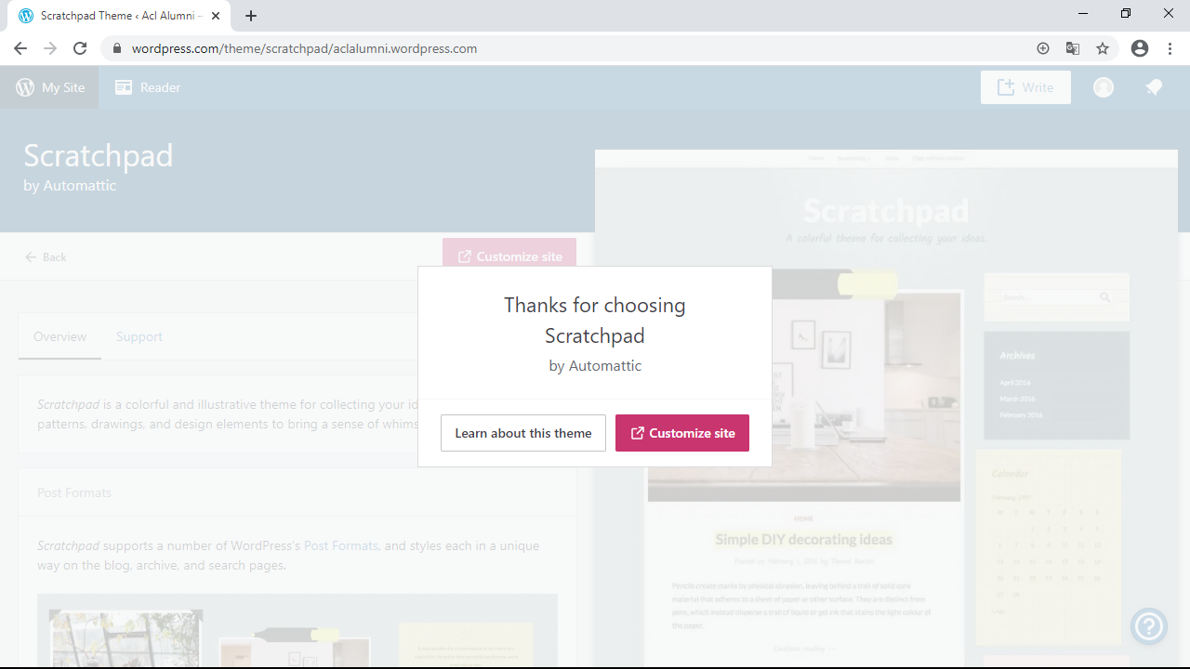Click the Write button
The width and height of the screenshot is (1190, 669).
click(1025, 87)
